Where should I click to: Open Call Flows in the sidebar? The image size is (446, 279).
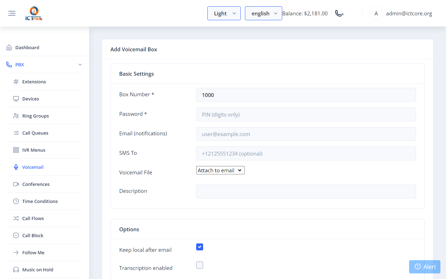coord(45,218)
